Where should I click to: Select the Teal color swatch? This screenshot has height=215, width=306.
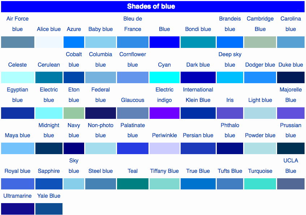pyautogui.click(x=133, y=184)
